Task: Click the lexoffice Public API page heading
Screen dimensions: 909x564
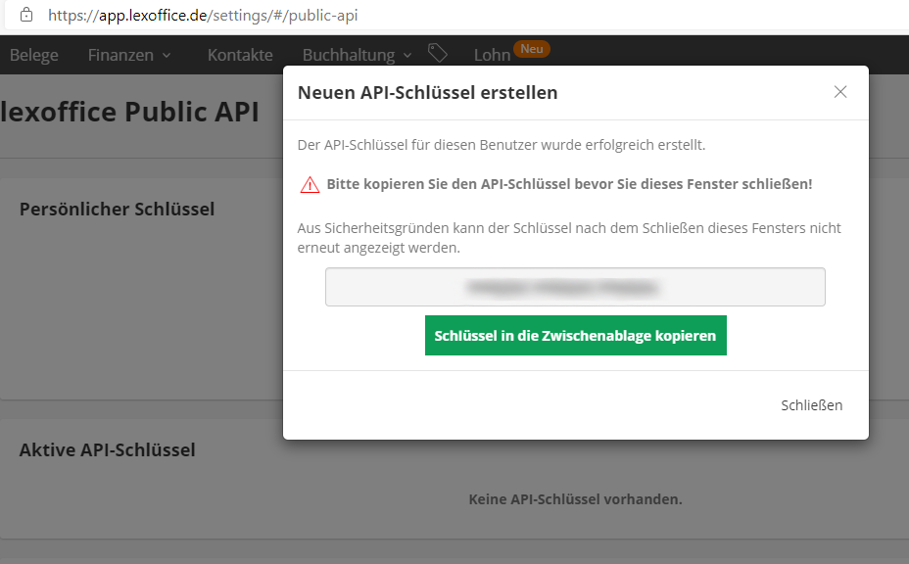Action: click(x=128, y=111)
